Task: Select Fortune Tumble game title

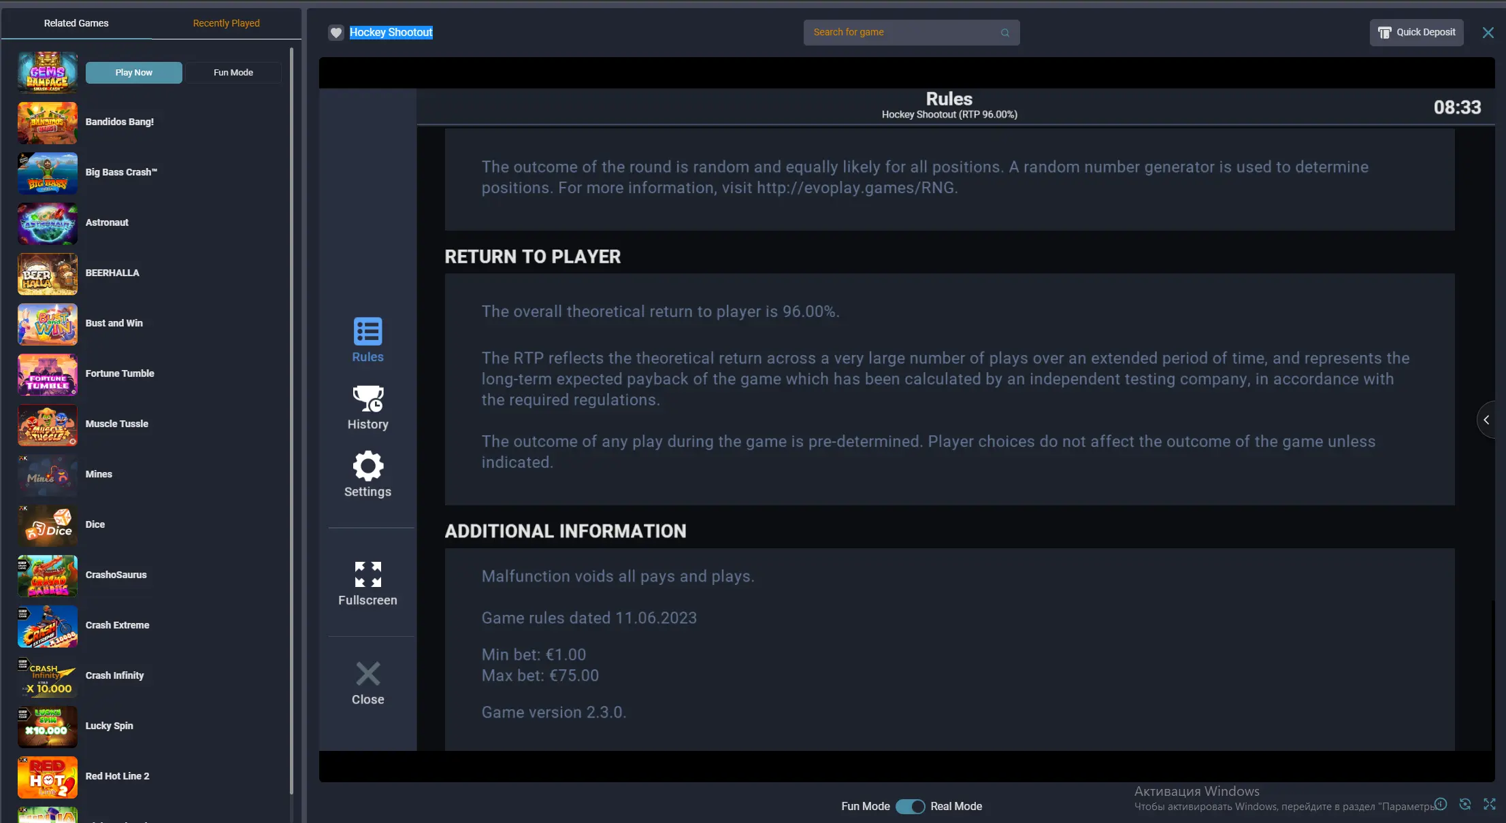Action: [120, 373]
